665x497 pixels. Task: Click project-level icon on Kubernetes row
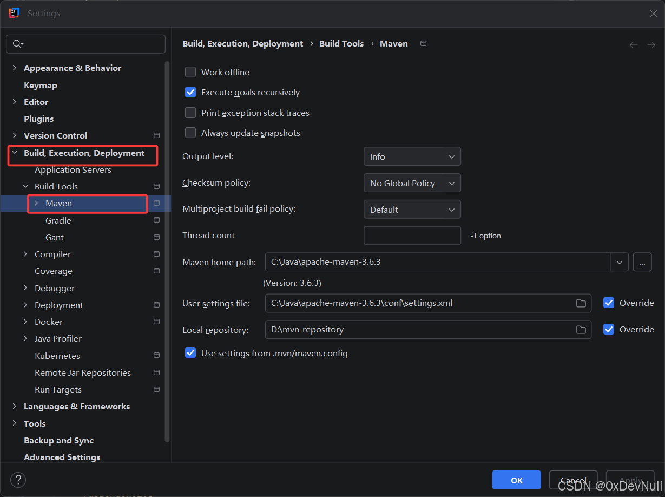coord(157,356)
